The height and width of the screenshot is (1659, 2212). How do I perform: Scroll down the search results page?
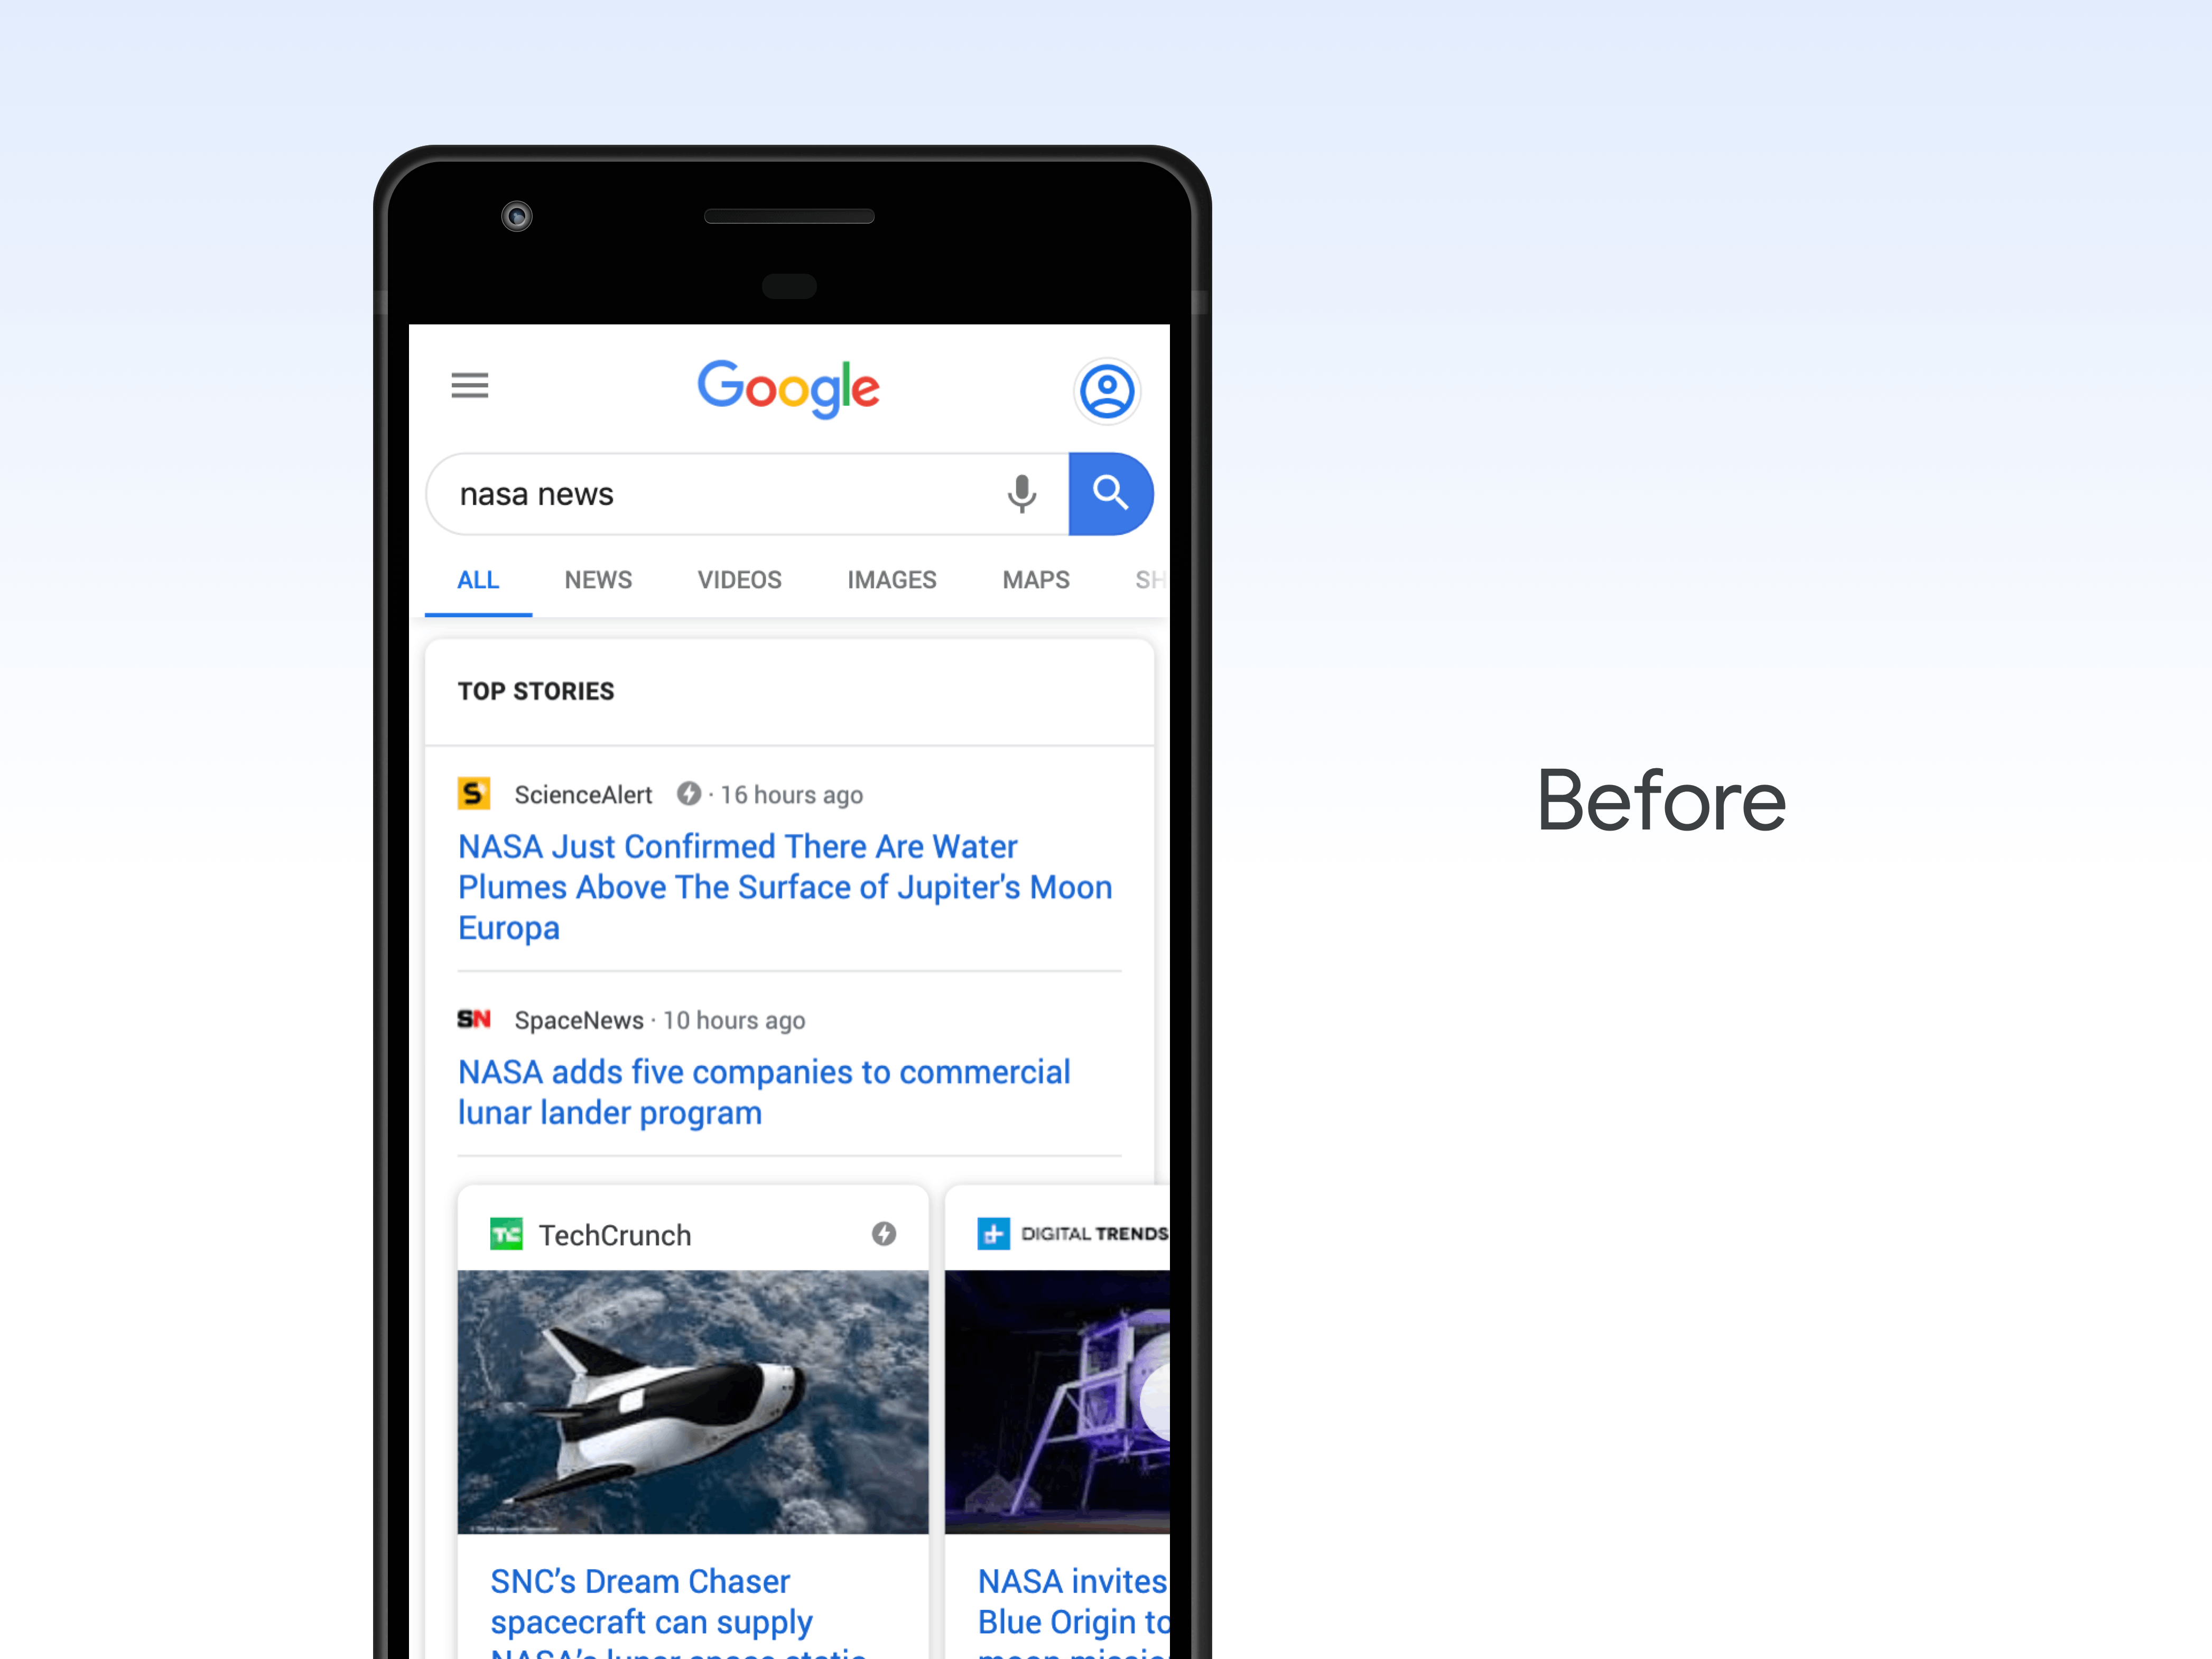pyautogui.click(x=788, y=1046)
